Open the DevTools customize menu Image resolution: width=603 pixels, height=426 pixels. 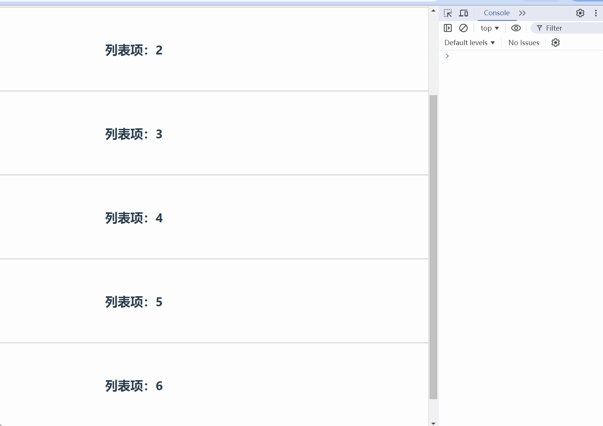coord(596,13)
